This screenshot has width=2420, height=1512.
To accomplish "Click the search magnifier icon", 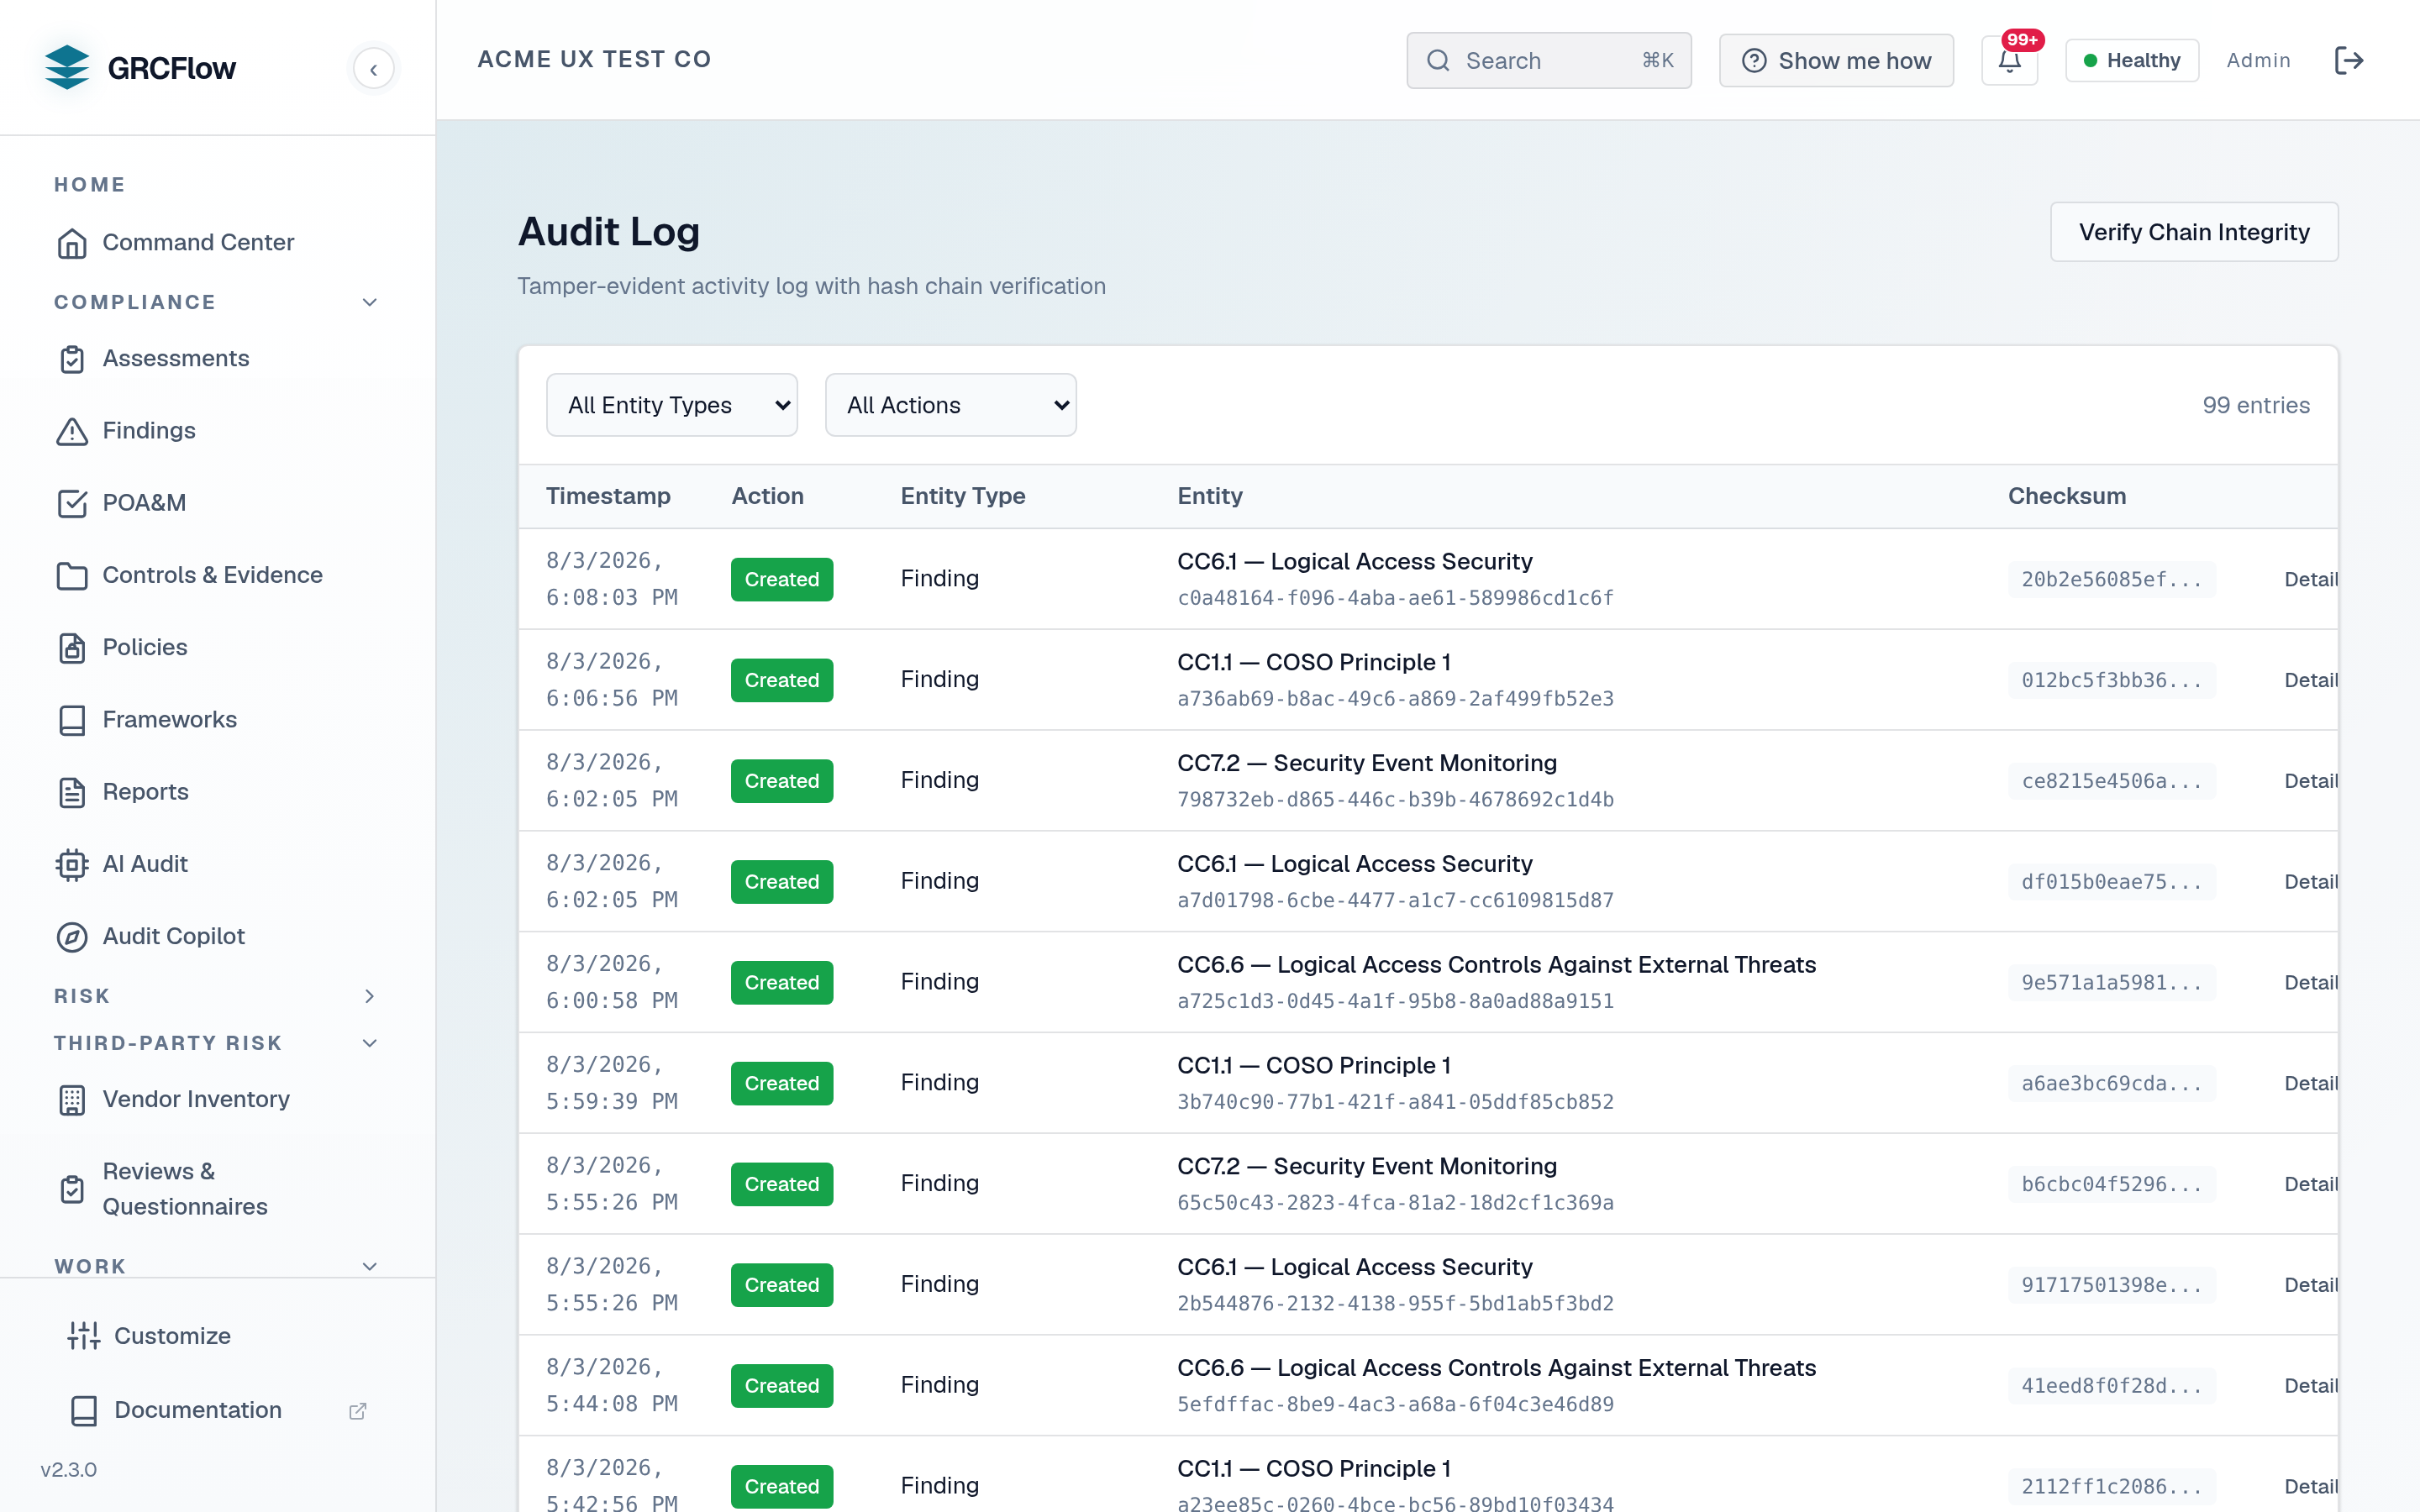I will click(x=1438, y=61).
